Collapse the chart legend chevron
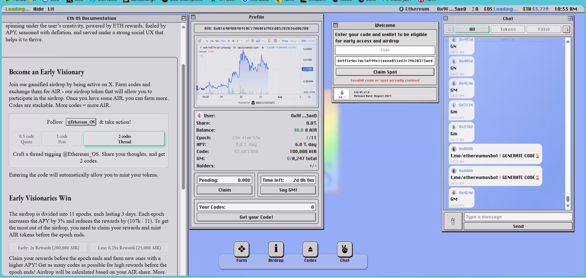This screenshot has height=278, width=586. pyautogui.click(x=200, y=48)
